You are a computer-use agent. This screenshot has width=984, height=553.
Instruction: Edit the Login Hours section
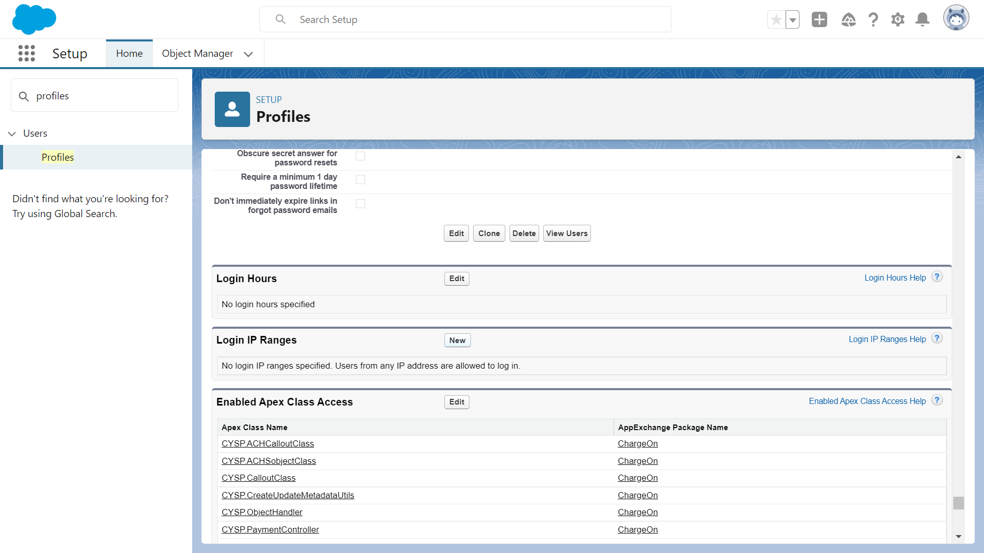457,279
